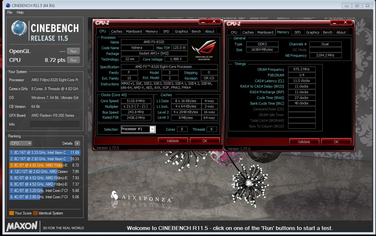Open Memory tab in CPU-Z processor window
This screenshot has width=376, height=236.
152,31
